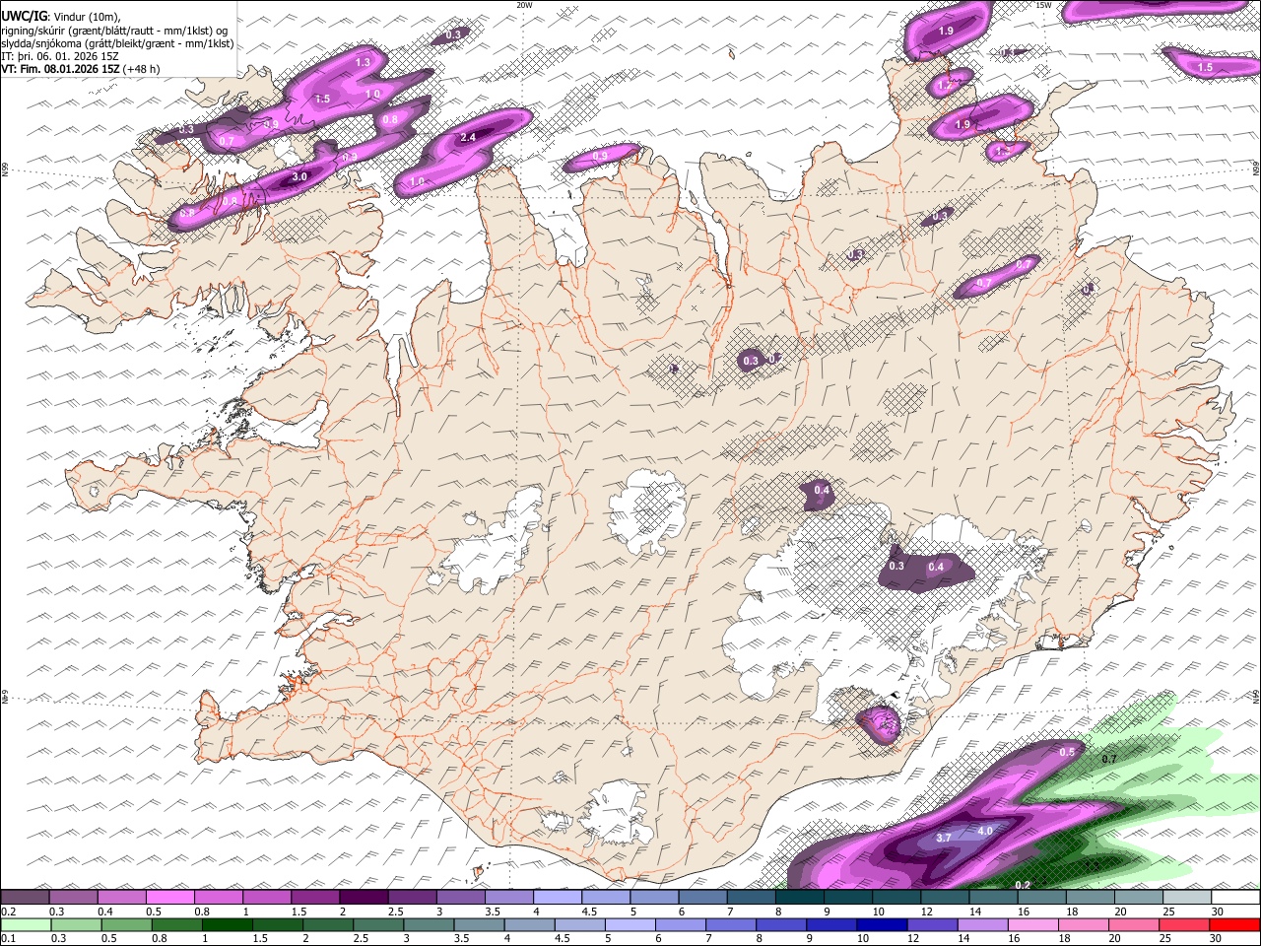Pick the bright pink 0.5 swatch, purple legend row
Screen dimensions: 1261x946
(169, 897)
